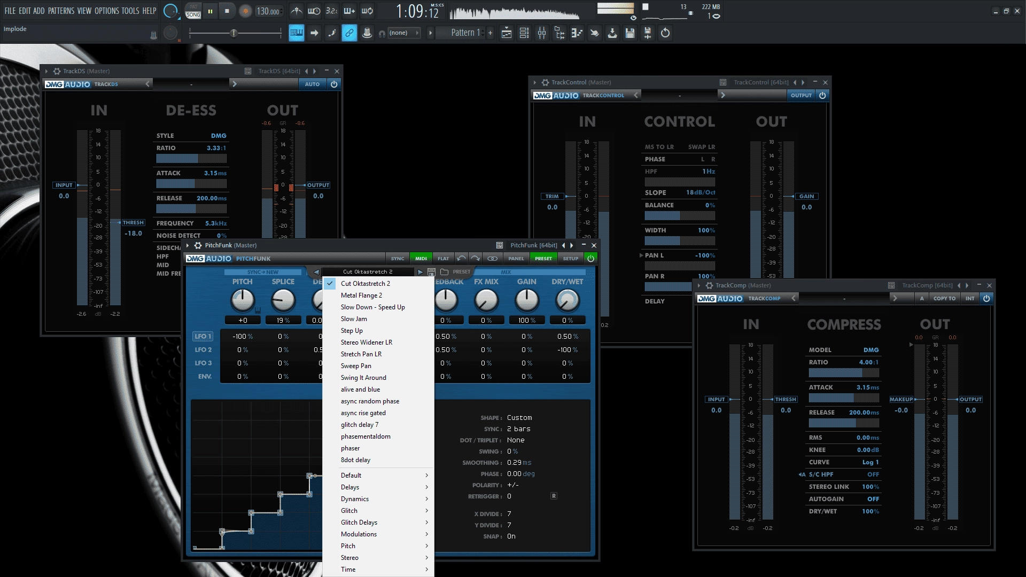Click the Record button in the transport
The height and width of the screenshot is (577, 1026).
tap(245, 11)
